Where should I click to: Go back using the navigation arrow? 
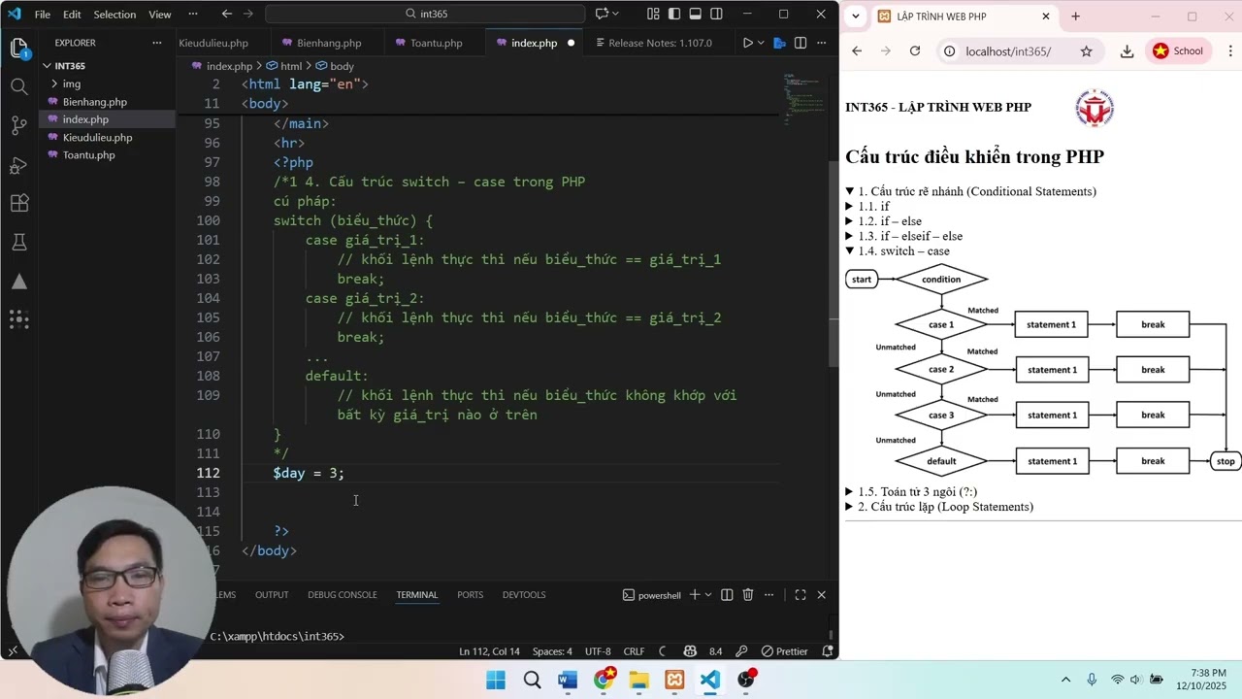(226, 14)
